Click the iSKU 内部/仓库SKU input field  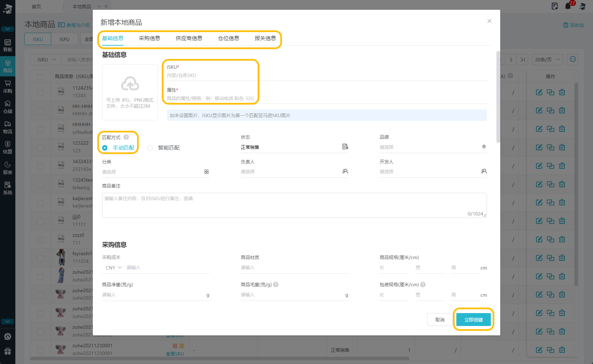point(327,75)
